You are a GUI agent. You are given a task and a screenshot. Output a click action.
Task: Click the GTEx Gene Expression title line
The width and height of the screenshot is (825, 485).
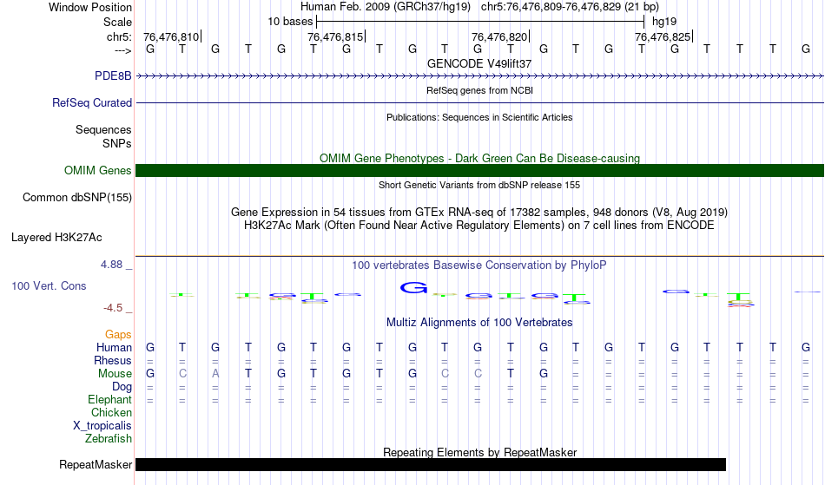point(479,213)
